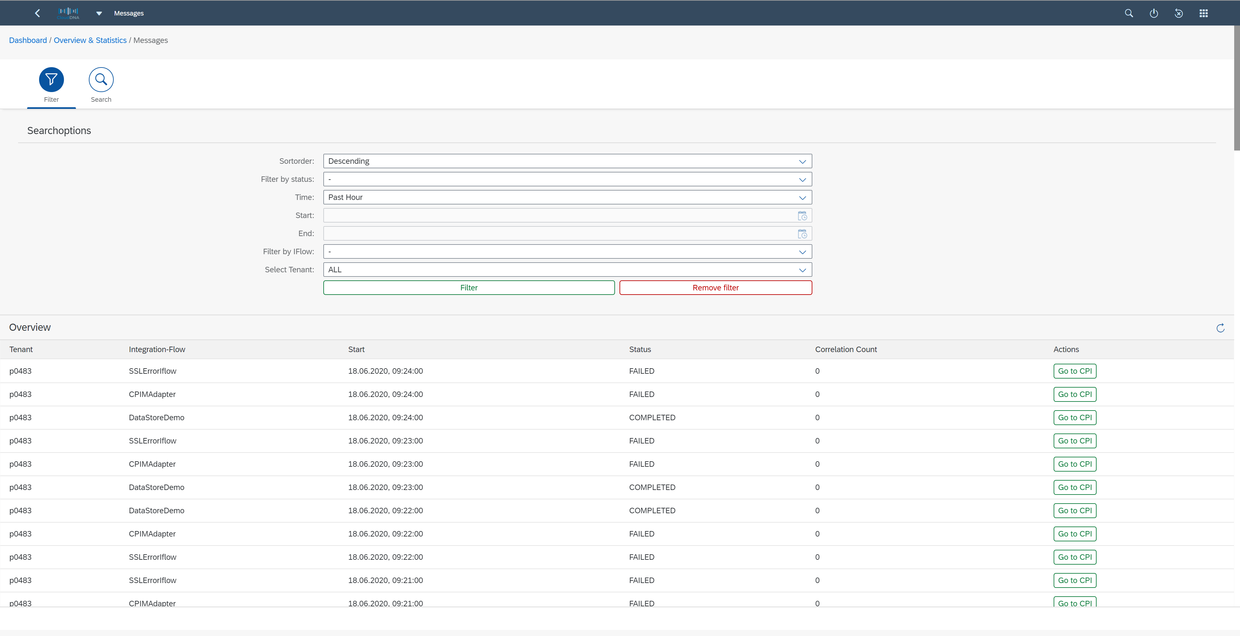Click the Remove filter button
Viewport: 1240px width, 636px height.
pyautogui.click(x=715, y=288)
